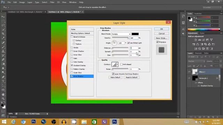Switch to the Swatches tab
Image resolution: width=223 pixels, height=125 pixels.
(x=198, y=14)
